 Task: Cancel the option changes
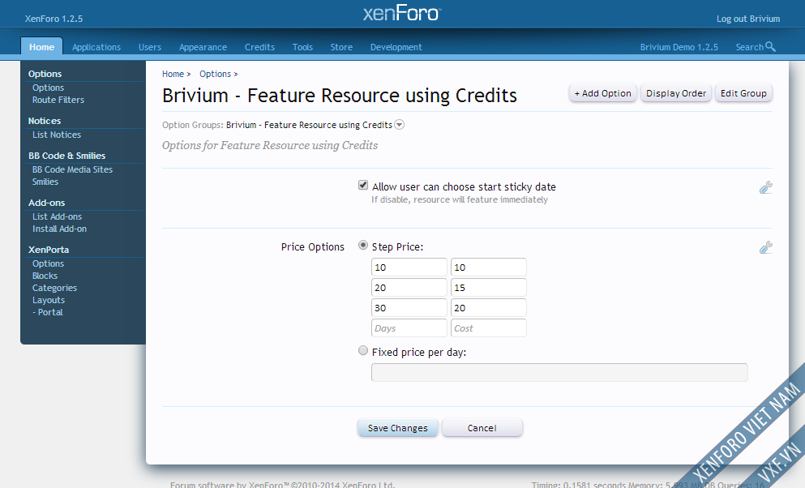(x=482, y=428)
